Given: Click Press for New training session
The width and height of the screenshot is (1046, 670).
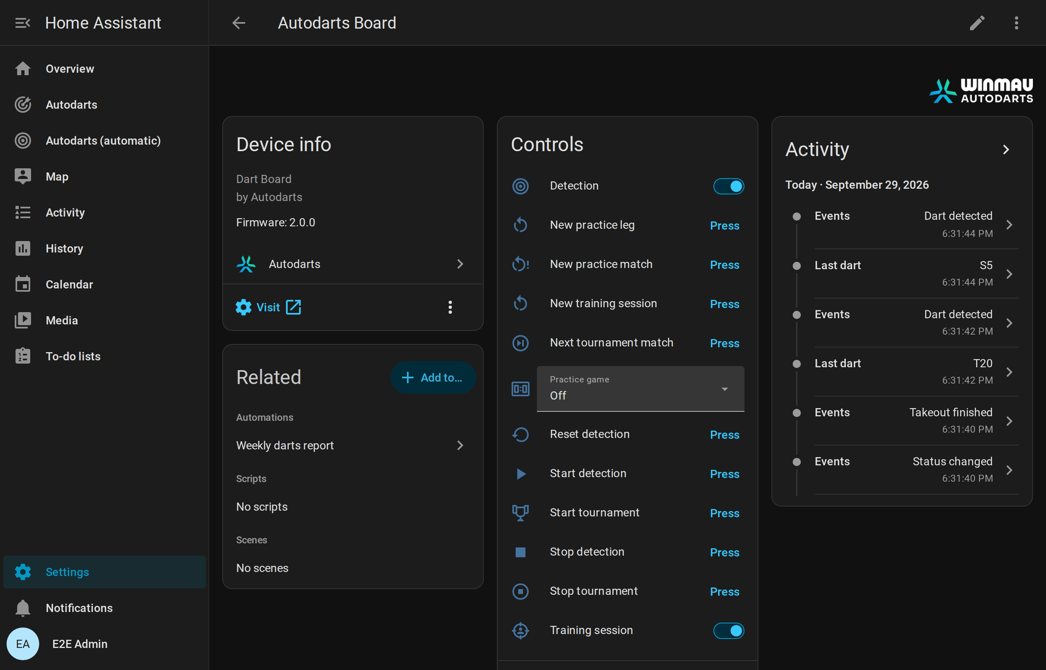Looking at the screenshot, I should [724, 304].
